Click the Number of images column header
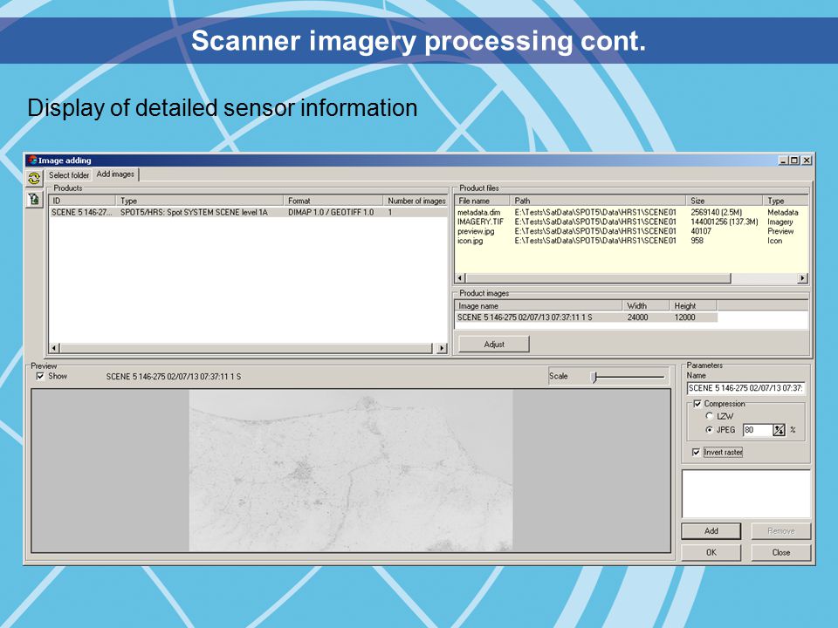 [x=416, y=201]
